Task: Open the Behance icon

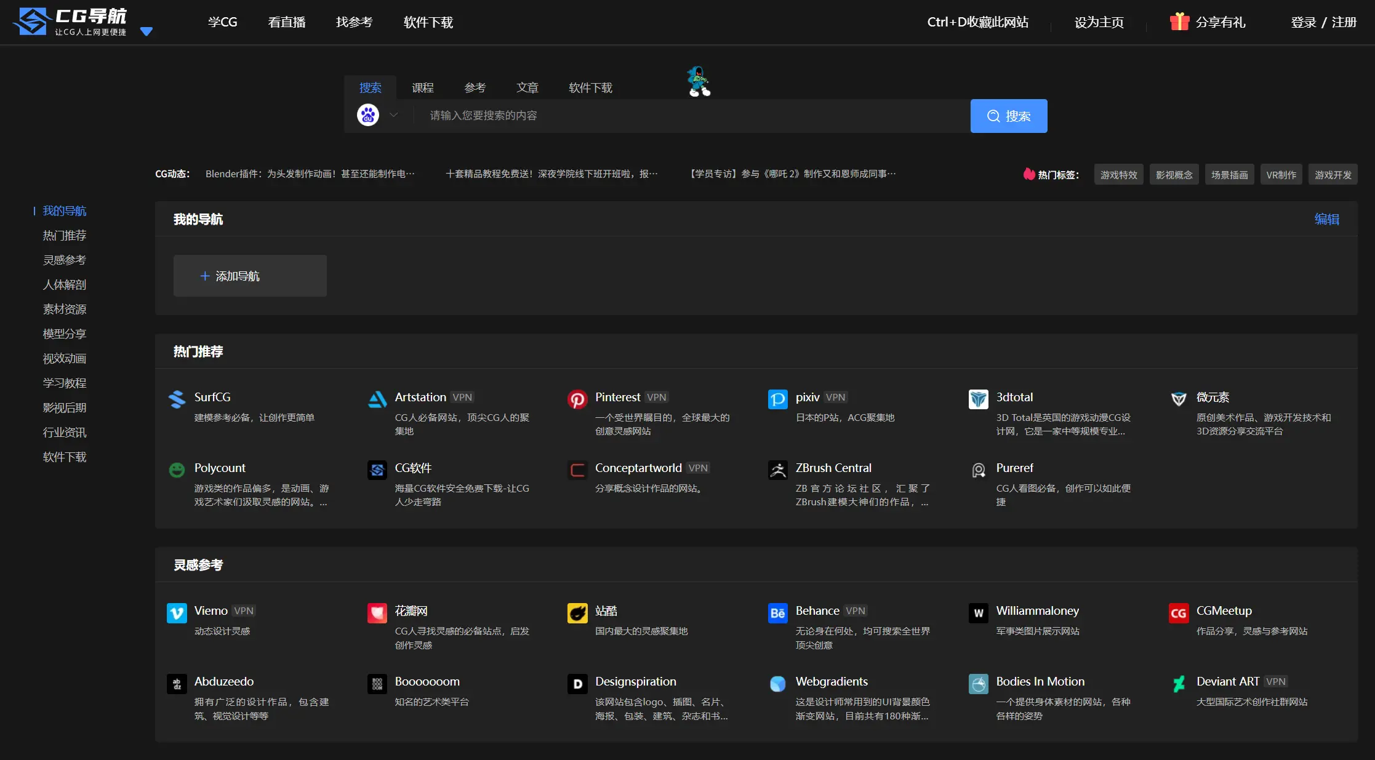Action: point(777,613)
